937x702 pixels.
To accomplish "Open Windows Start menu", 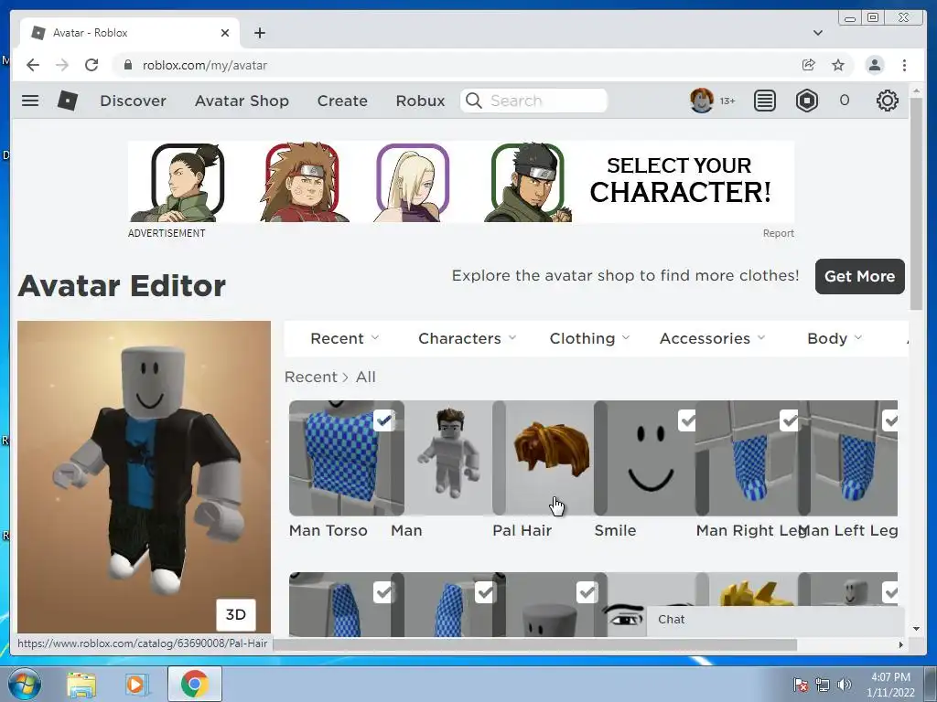I will click(23, 684).
